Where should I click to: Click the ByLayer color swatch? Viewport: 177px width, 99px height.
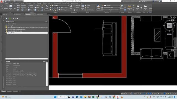tap(105, 5)
